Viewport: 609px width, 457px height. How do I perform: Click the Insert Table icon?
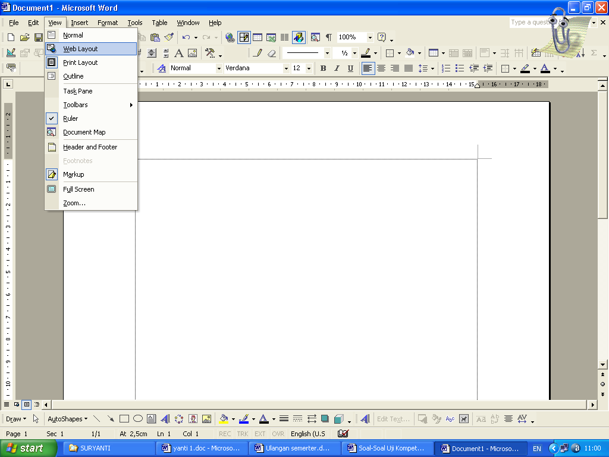pos(258,37)
